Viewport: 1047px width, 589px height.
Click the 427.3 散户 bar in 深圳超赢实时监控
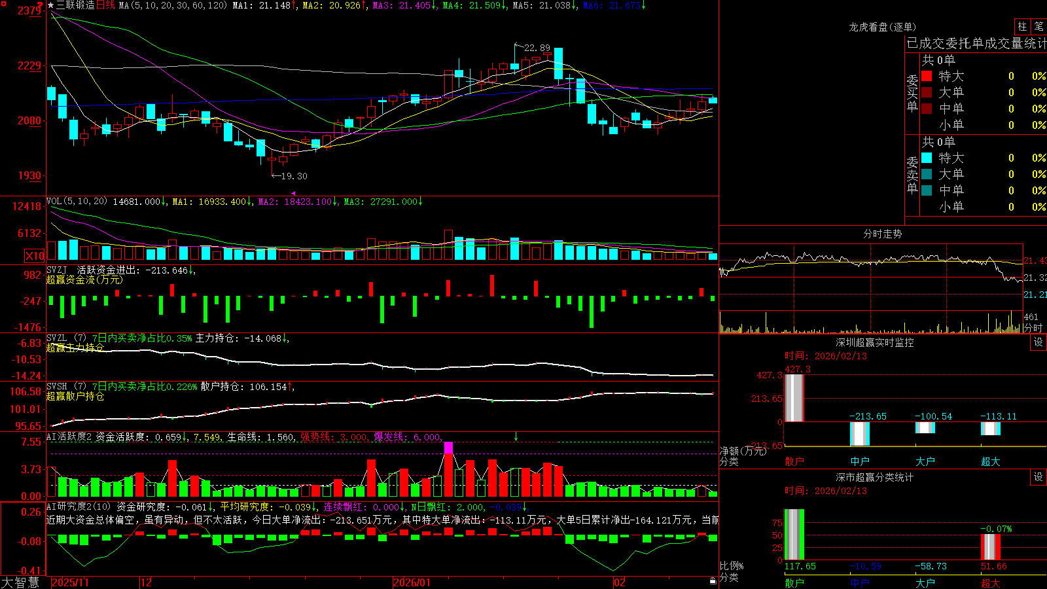pyautogui.click(x=794, y=398)
